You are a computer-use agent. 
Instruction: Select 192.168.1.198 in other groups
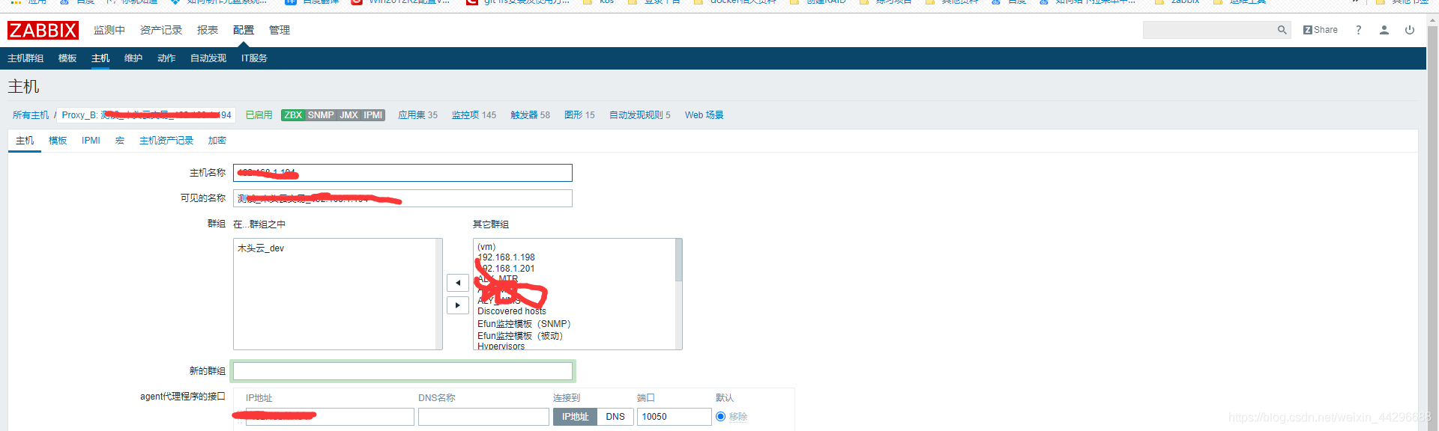click(x=507, y=257)
